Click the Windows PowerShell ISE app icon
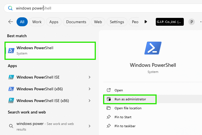The image size is (202, 135). point(11,77)
